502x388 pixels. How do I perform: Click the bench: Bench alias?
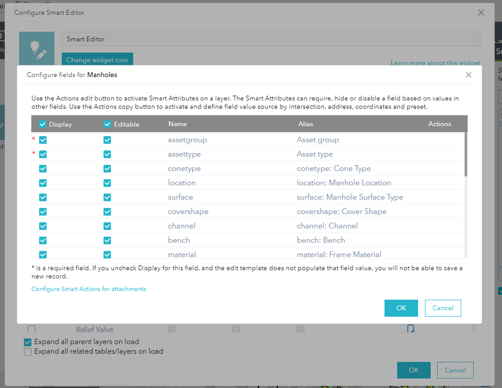[321, 240]
